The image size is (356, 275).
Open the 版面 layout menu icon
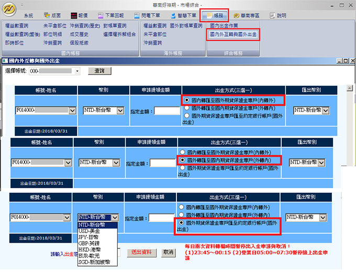[x=47, y=15]
